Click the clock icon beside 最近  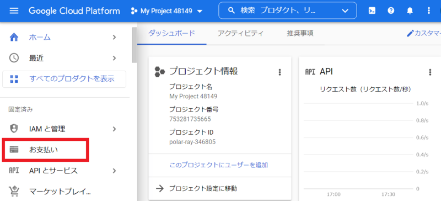coord(14,58)
